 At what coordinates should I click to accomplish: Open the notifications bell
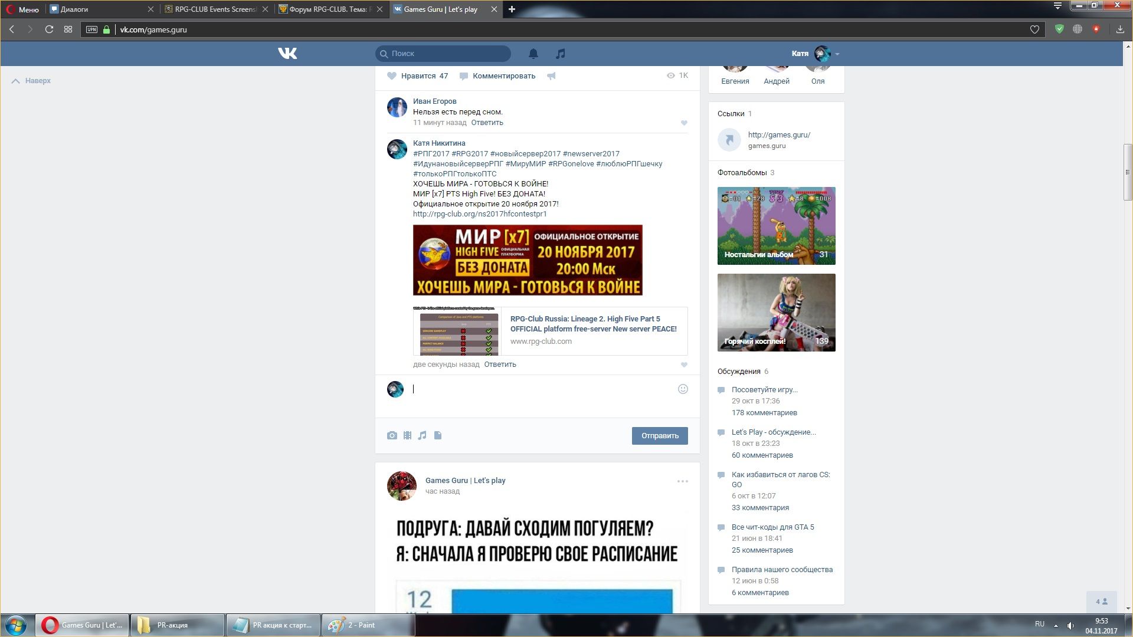pos(533,54)
